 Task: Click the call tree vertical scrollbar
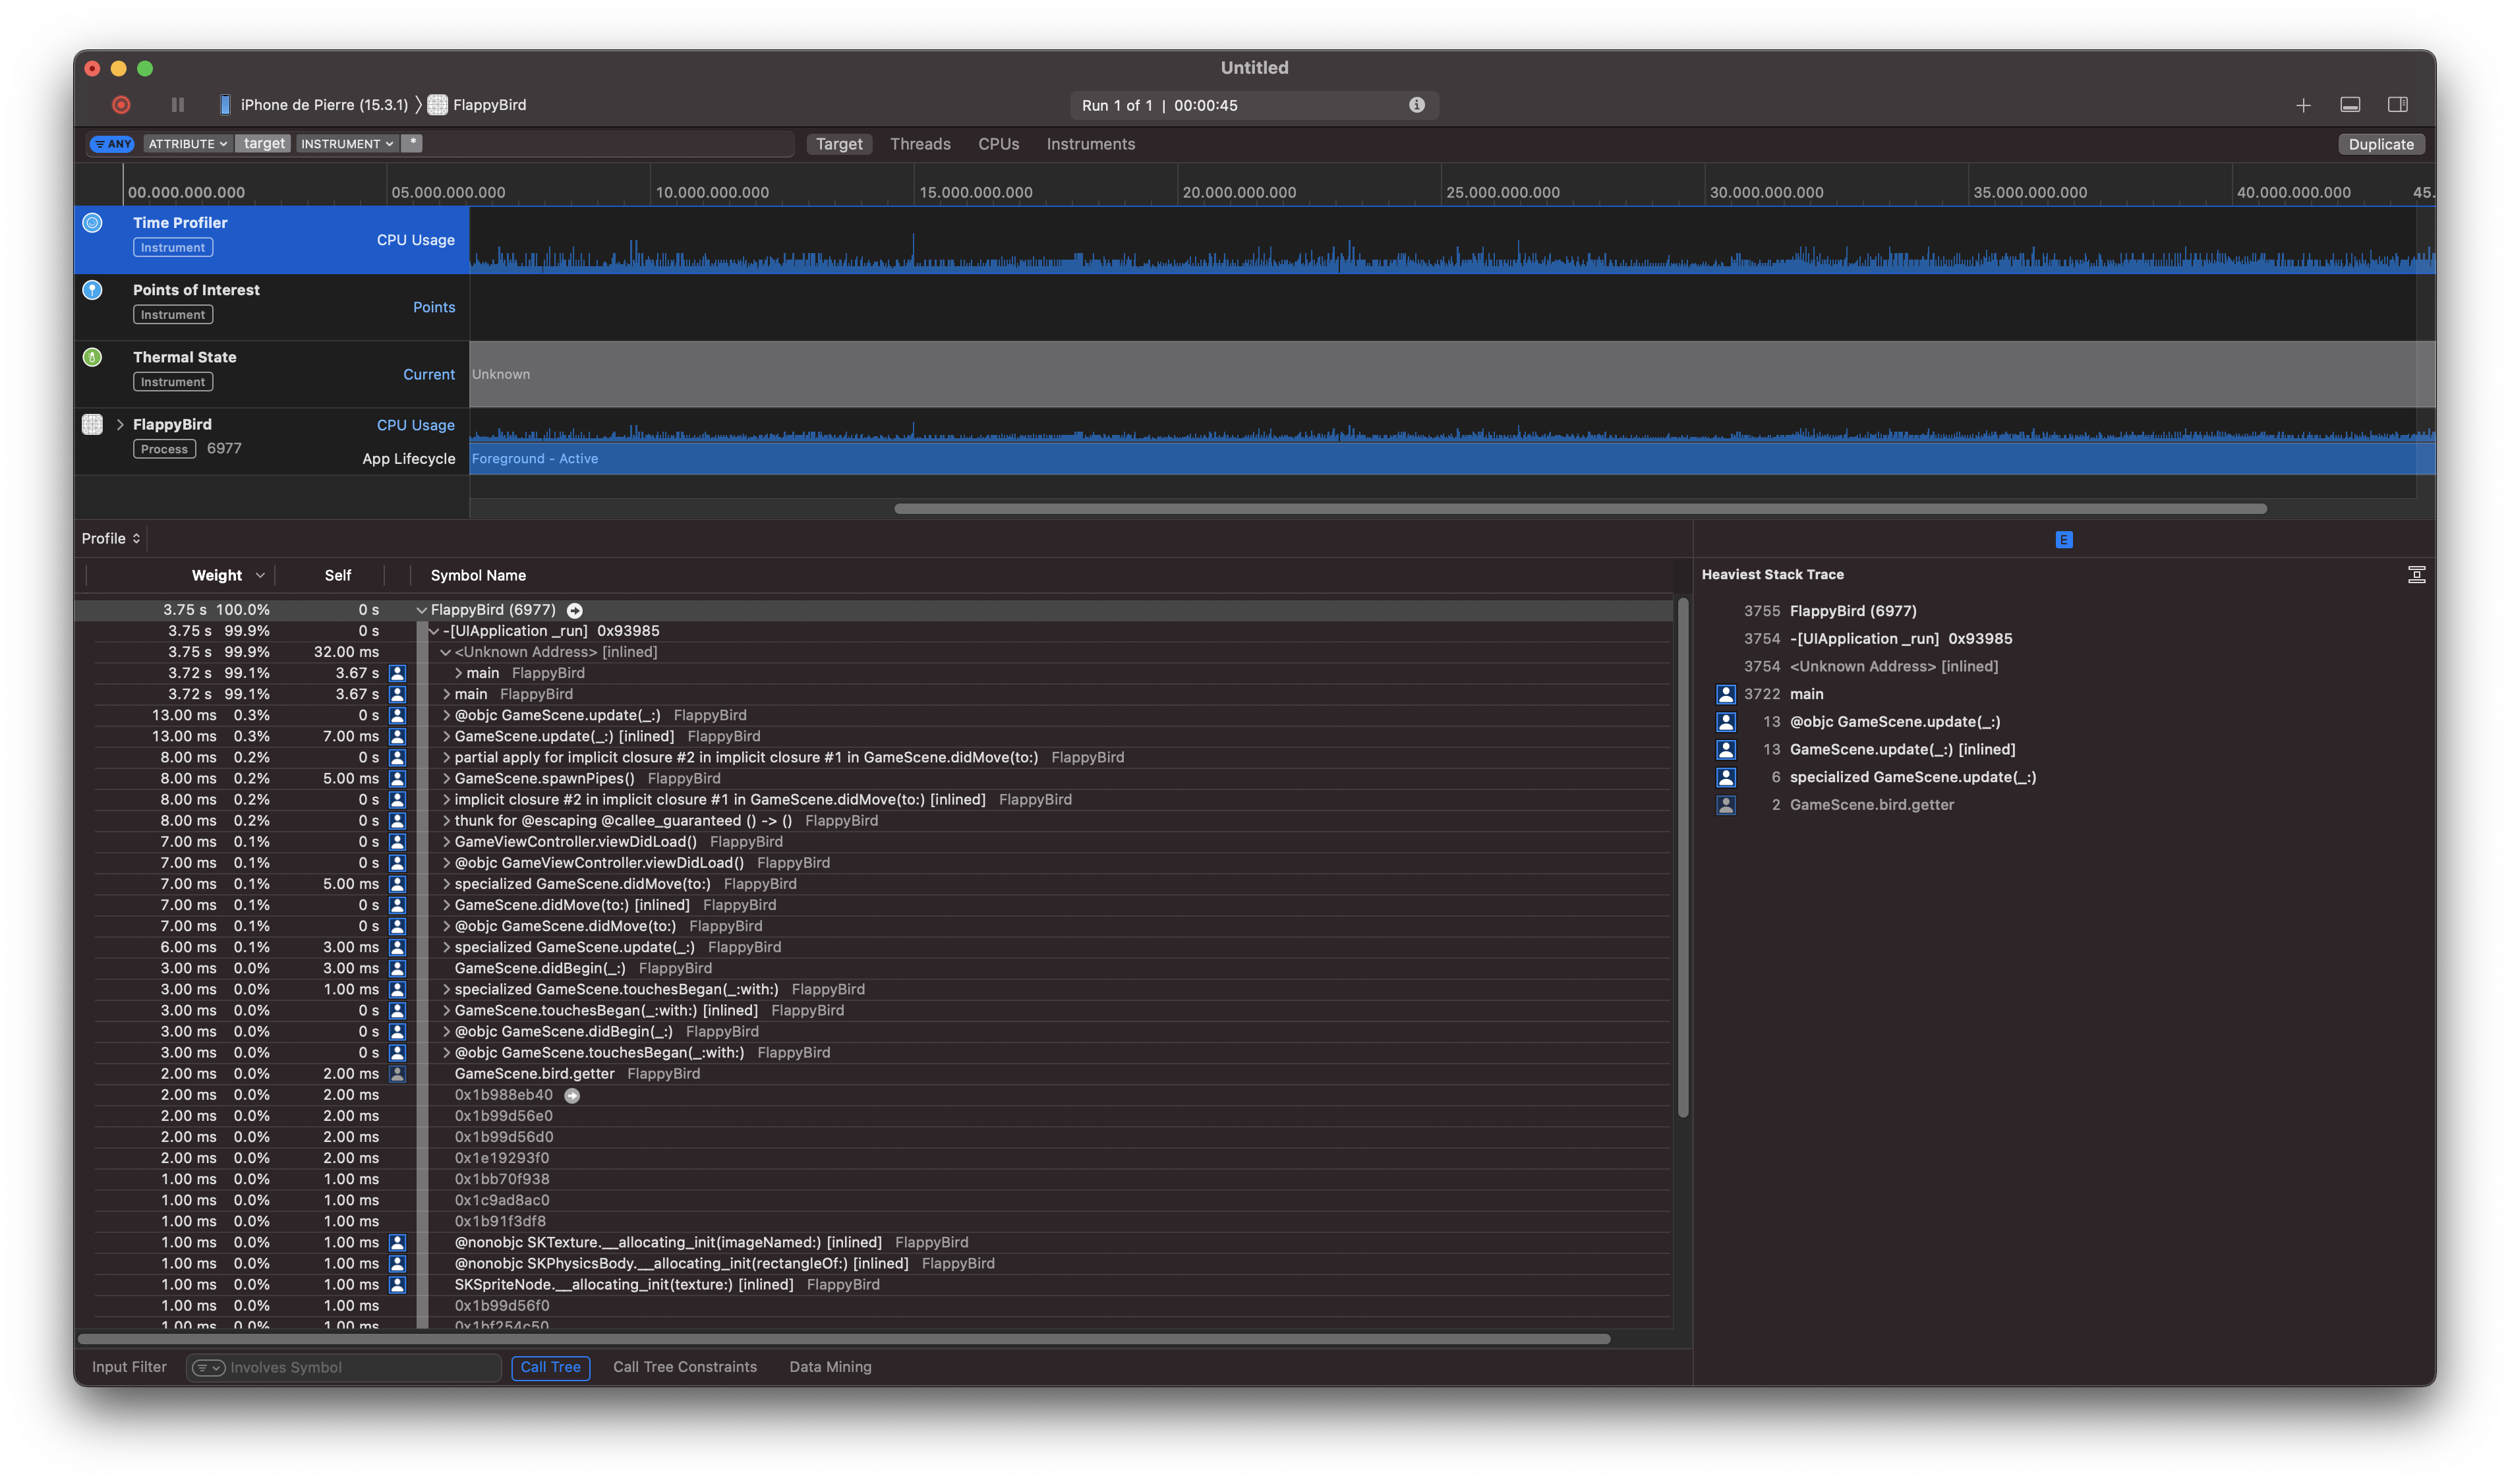[x=1683, y=857]
